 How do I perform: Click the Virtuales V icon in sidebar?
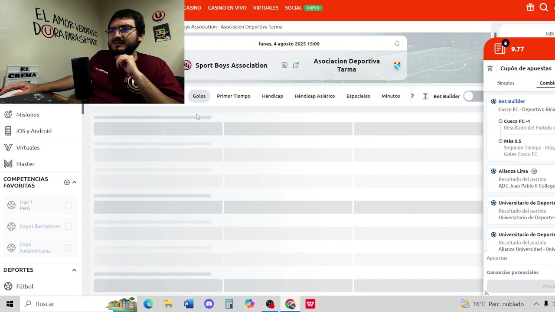pos(8,147)
